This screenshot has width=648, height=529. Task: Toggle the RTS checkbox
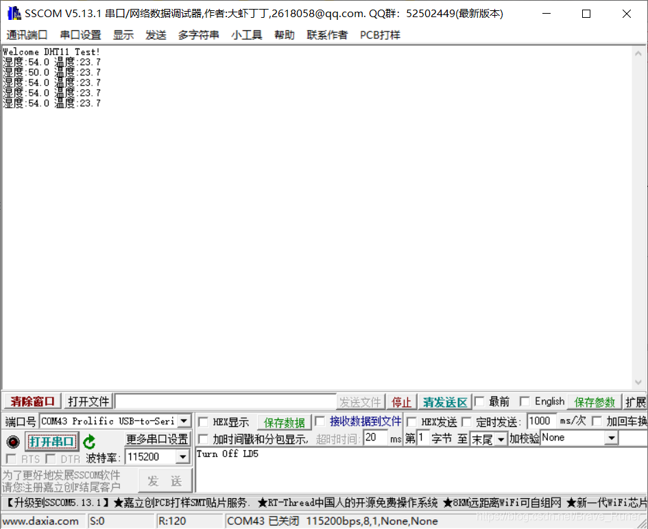[11, 459]
